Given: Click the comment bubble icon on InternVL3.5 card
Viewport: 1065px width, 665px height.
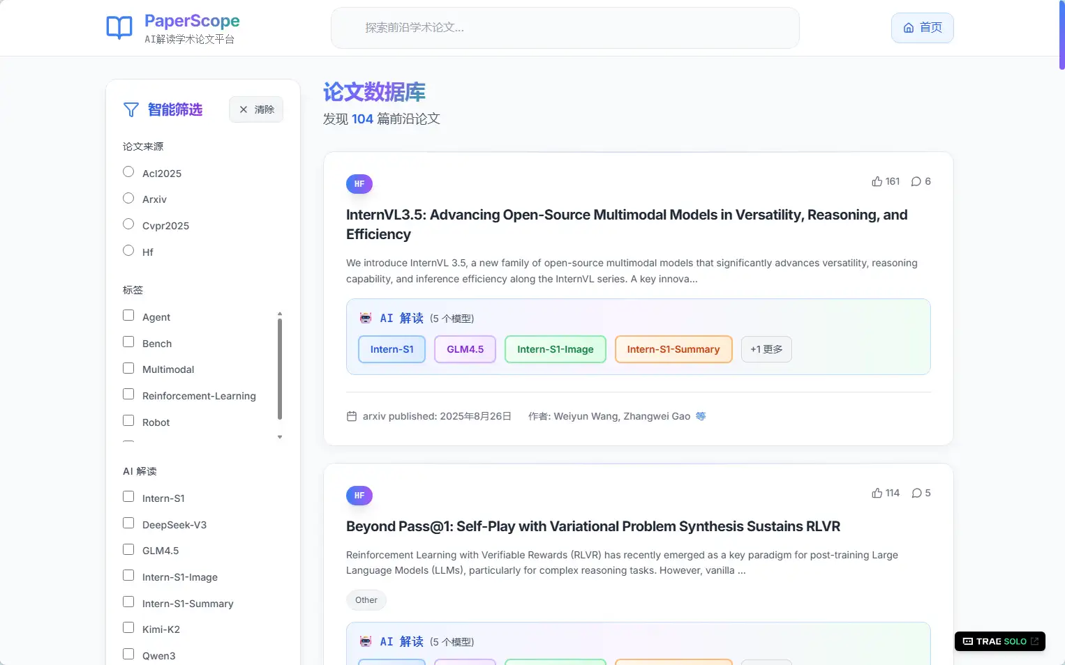Looking at the screenshot, I should 916,181.
